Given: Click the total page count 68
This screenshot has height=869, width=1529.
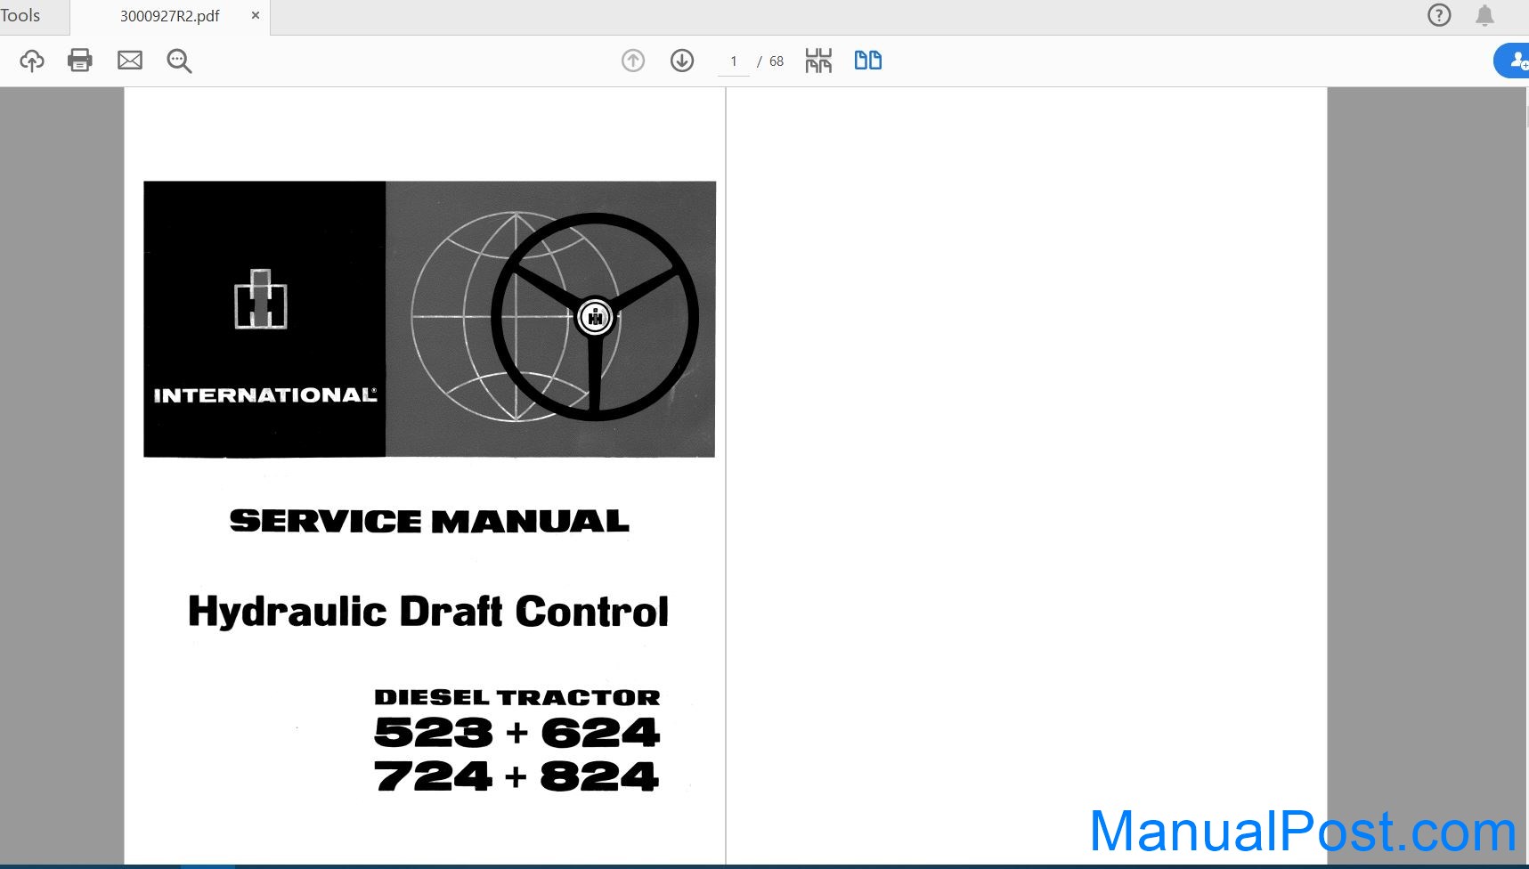Looking at the screenshot, I should click(777, 61).
